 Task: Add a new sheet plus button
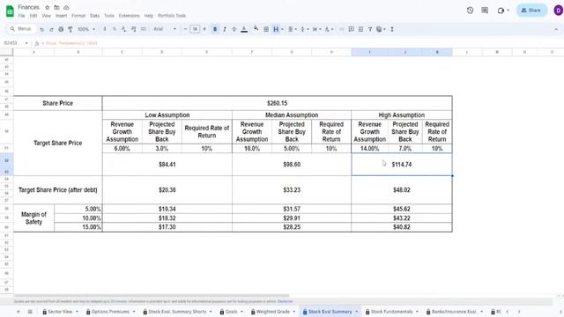click(18, 312)
